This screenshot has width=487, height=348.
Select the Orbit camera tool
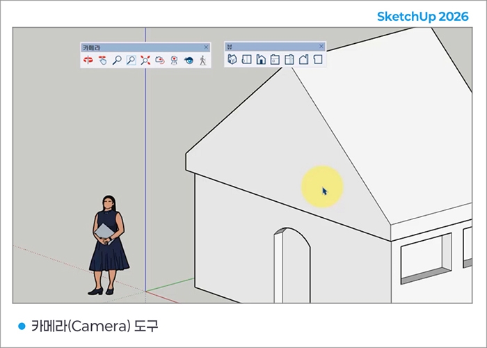[x=88, y=60]
